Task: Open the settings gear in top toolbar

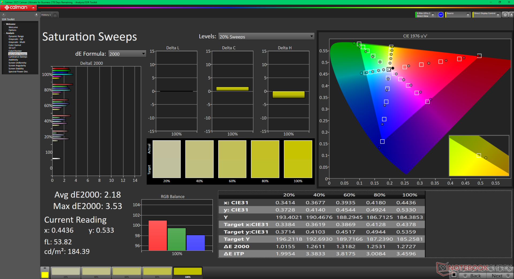Action: pyautogui.click(x=505, y=15)
